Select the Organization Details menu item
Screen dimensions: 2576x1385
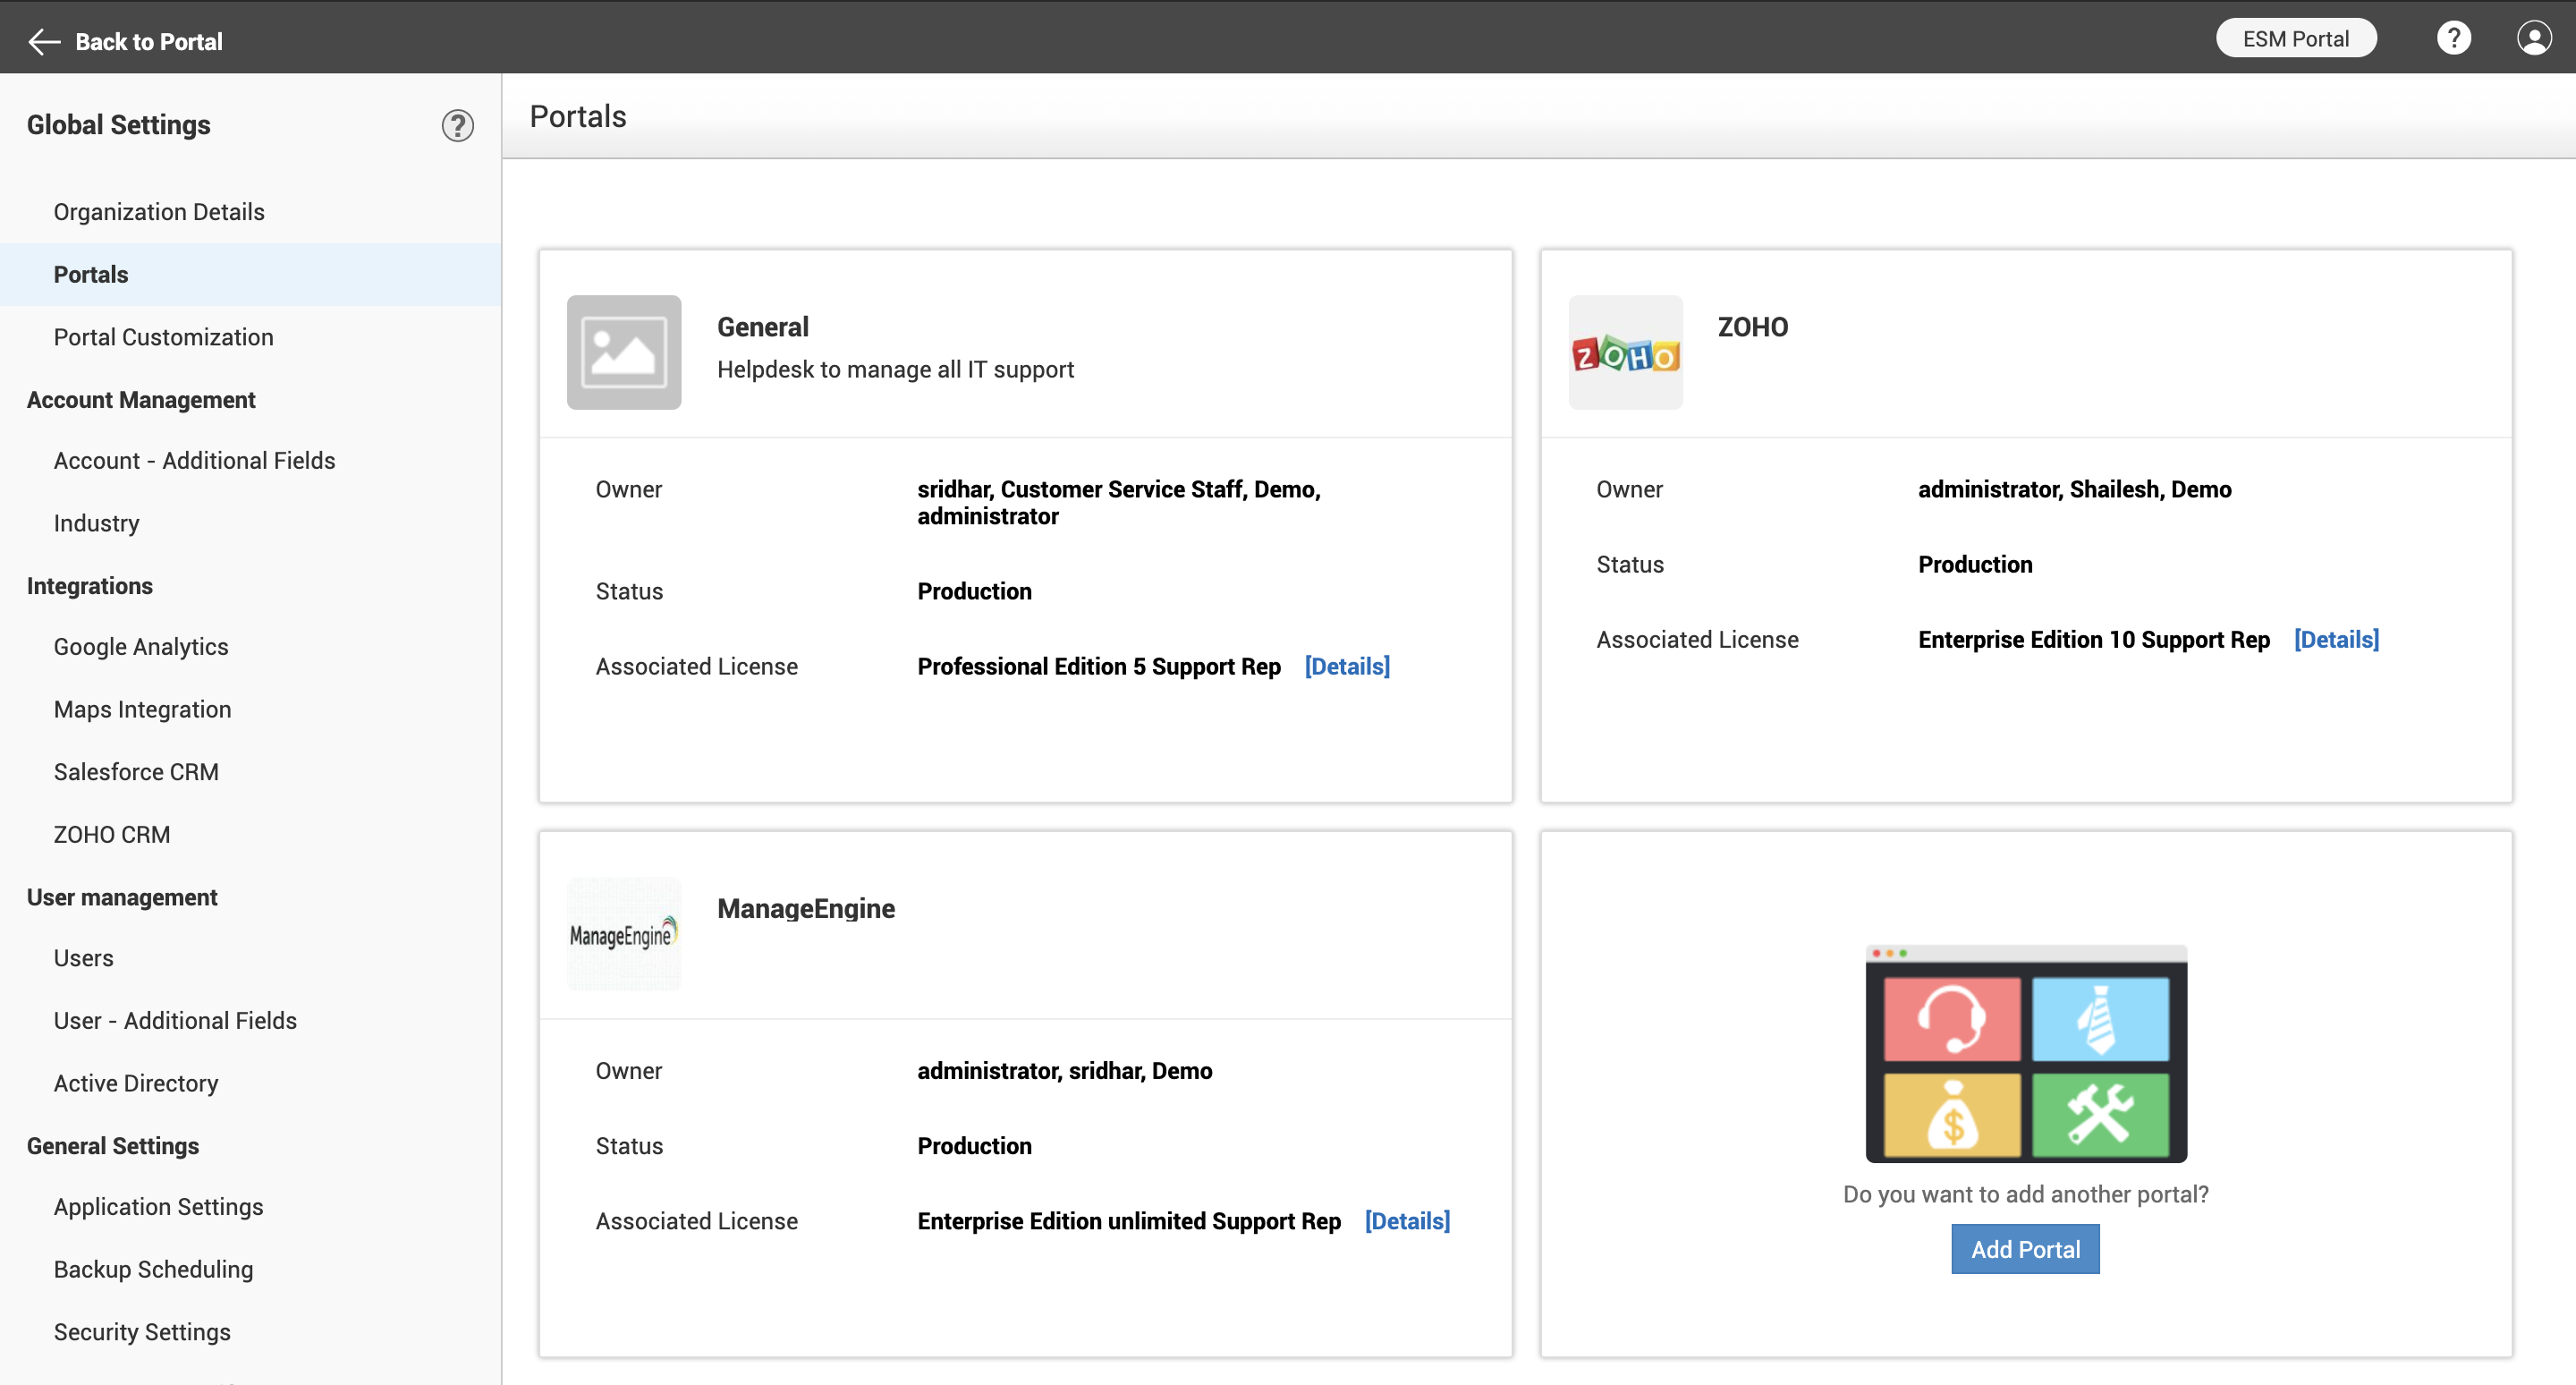tap(158, 209)
